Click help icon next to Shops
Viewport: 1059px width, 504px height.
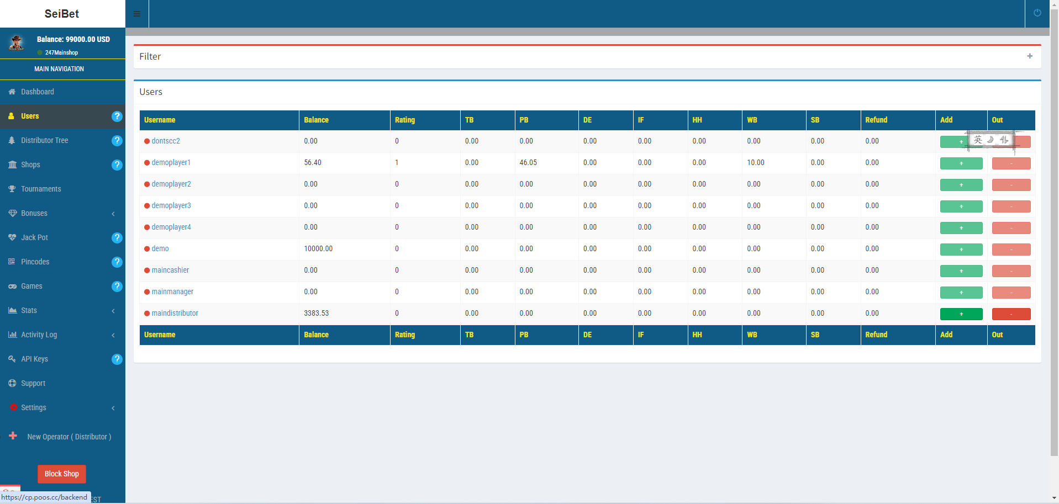(117, 165)
